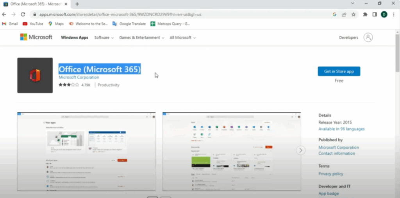Open the Privacy policy link
The image size is (400, 198).
tap(330, 174)
